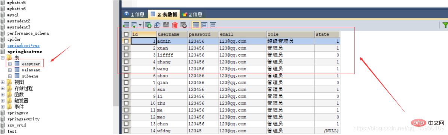This screenshot has height=135, width=448.
Task: Expand the easyuser table node
Action: tap(10, 64)
